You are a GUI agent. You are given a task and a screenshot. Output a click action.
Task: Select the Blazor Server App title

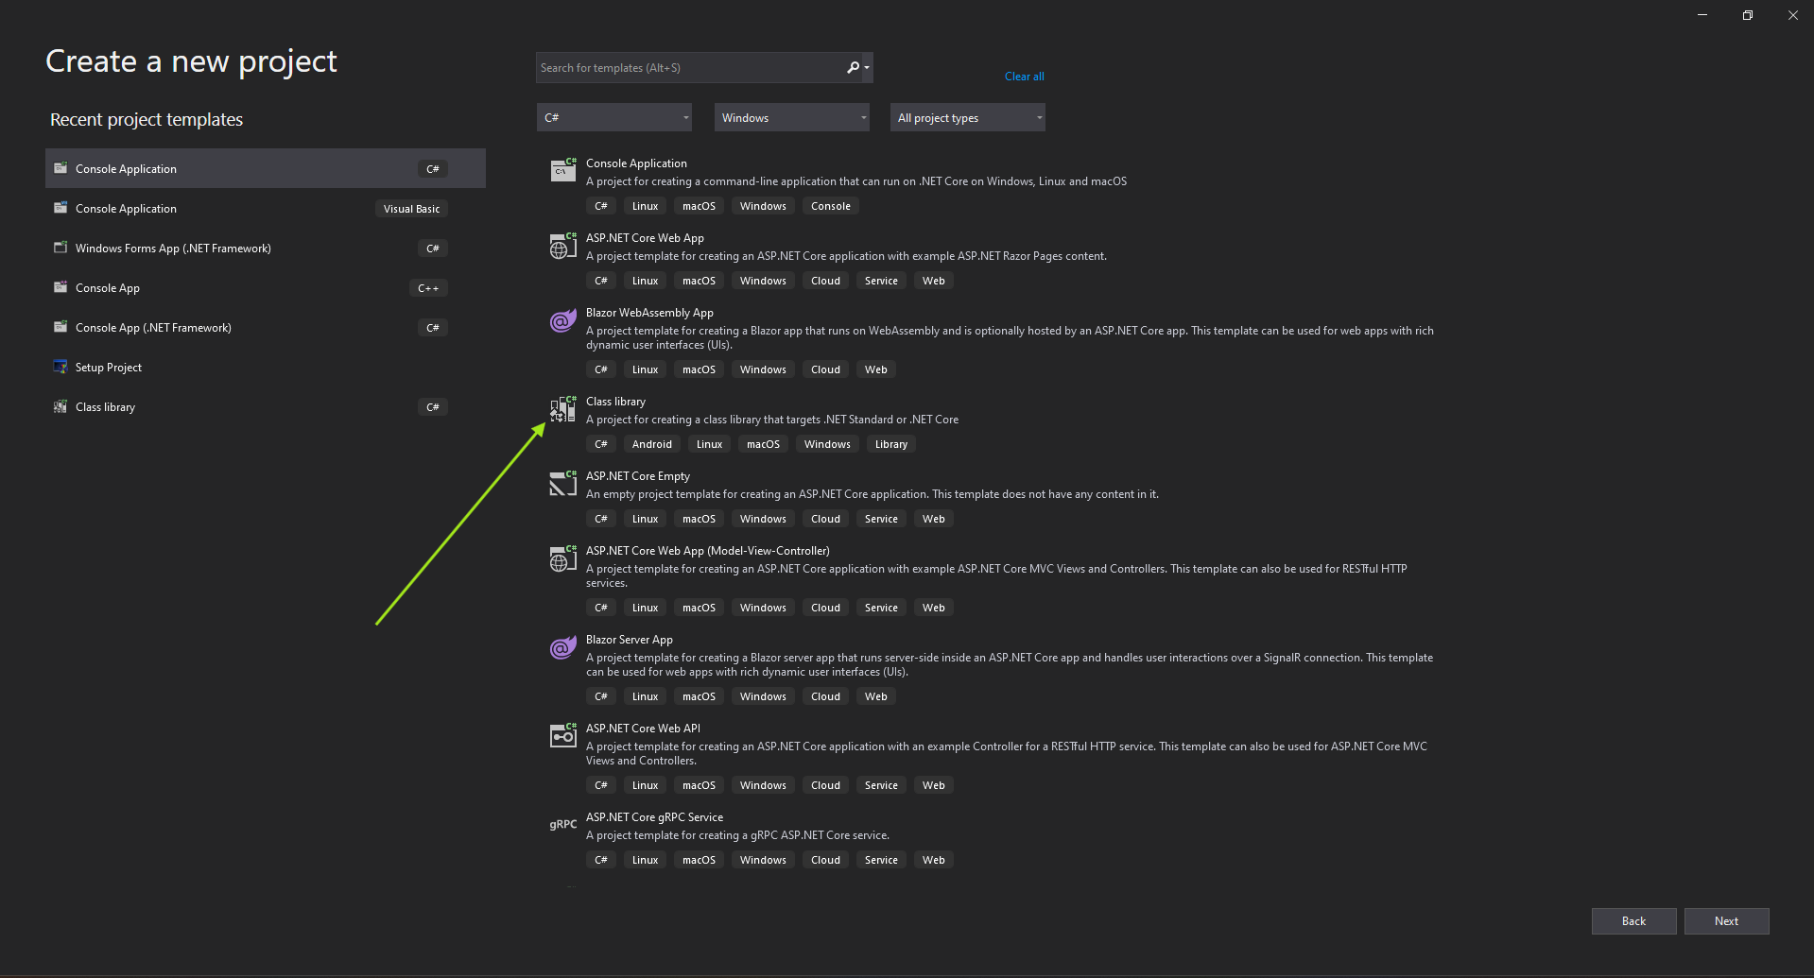coord(630,640)
